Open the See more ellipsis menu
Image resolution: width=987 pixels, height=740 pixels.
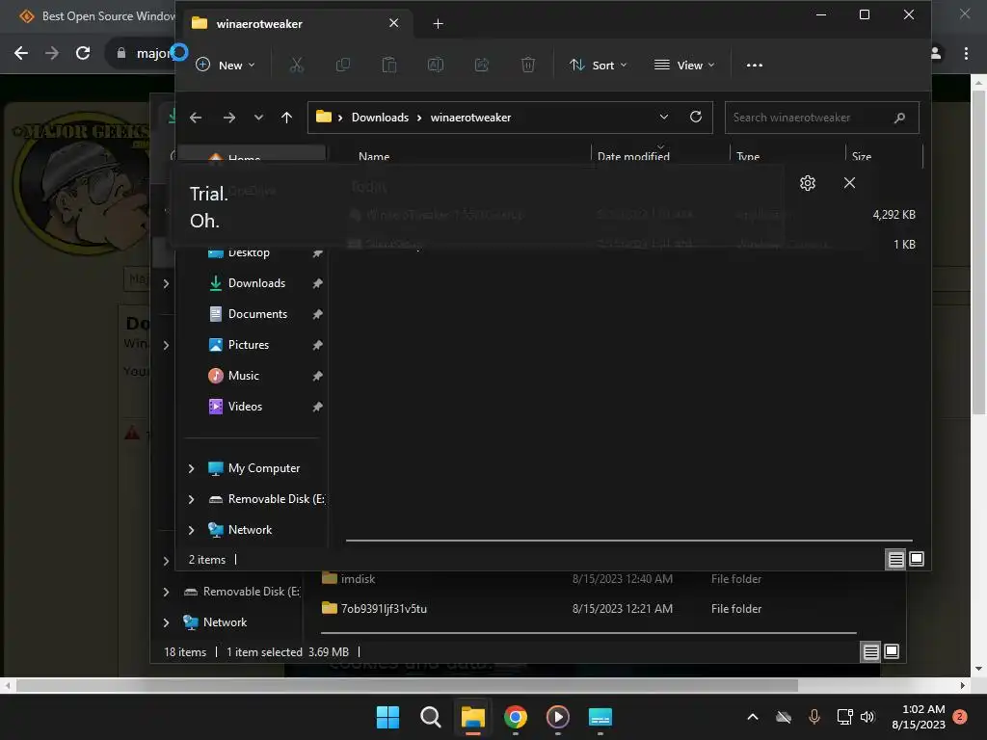[x=754, y=65]
